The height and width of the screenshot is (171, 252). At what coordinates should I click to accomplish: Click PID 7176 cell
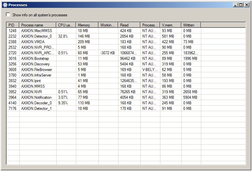pyautogui.click(x=12, y=109)
